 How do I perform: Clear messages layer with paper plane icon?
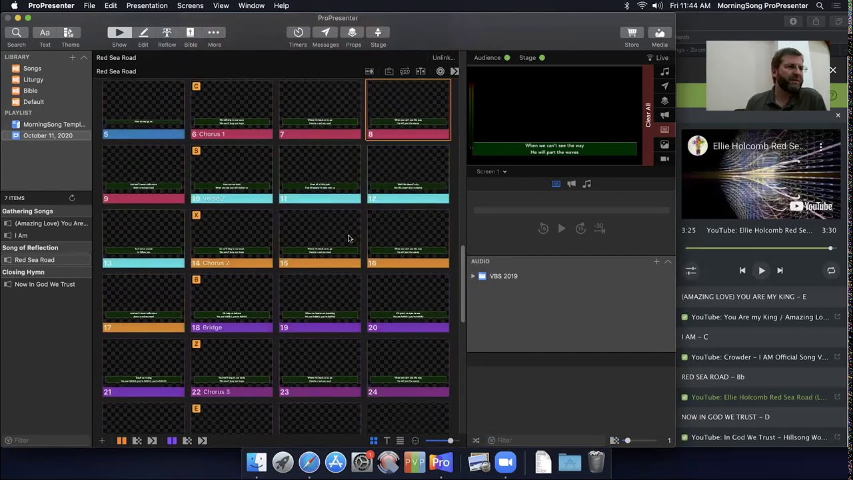pos(664,86)
